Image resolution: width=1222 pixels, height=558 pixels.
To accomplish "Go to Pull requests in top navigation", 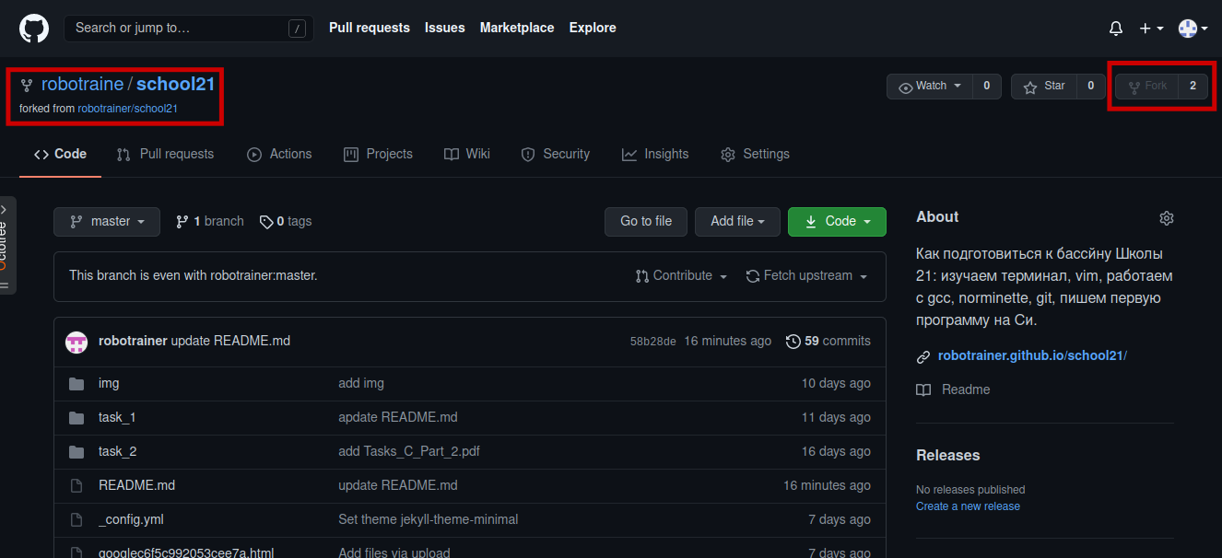I will [370, 28].
